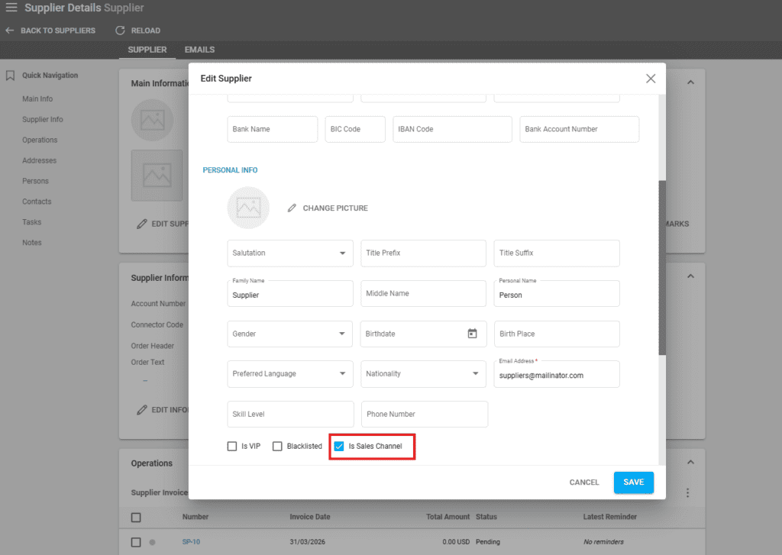Click the Change Picture pencil icon
The height and width of the screenshot is (555, 782).
292,208
